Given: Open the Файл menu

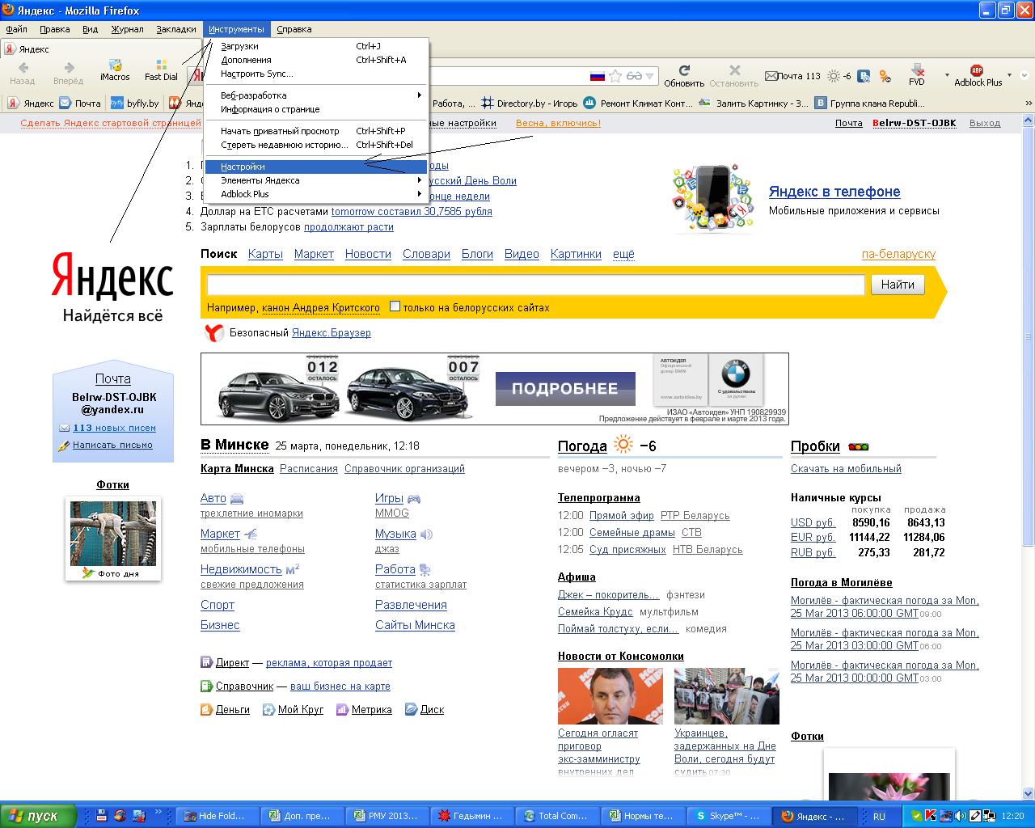Looking at the screenshot, I should click(x=16, y=29).
